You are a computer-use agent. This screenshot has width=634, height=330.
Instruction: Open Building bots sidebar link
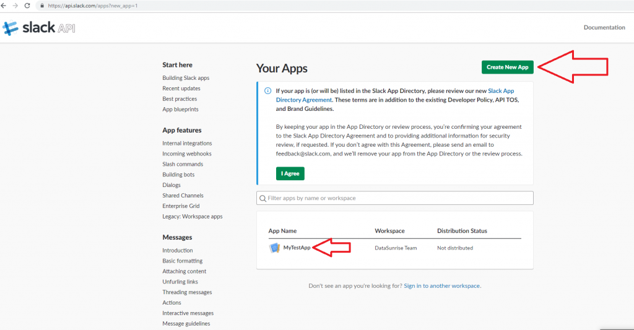pyautogui.click(x=178, y=175)
